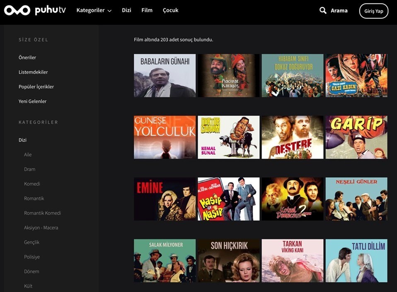Screen dimensions: 397x292
Task: Select the Romantik Komedi category
Action: [42, 213]
